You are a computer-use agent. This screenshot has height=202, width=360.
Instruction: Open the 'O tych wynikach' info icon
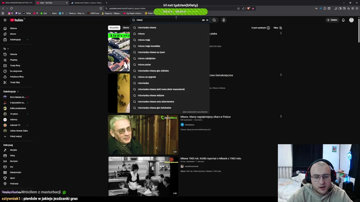268,28
